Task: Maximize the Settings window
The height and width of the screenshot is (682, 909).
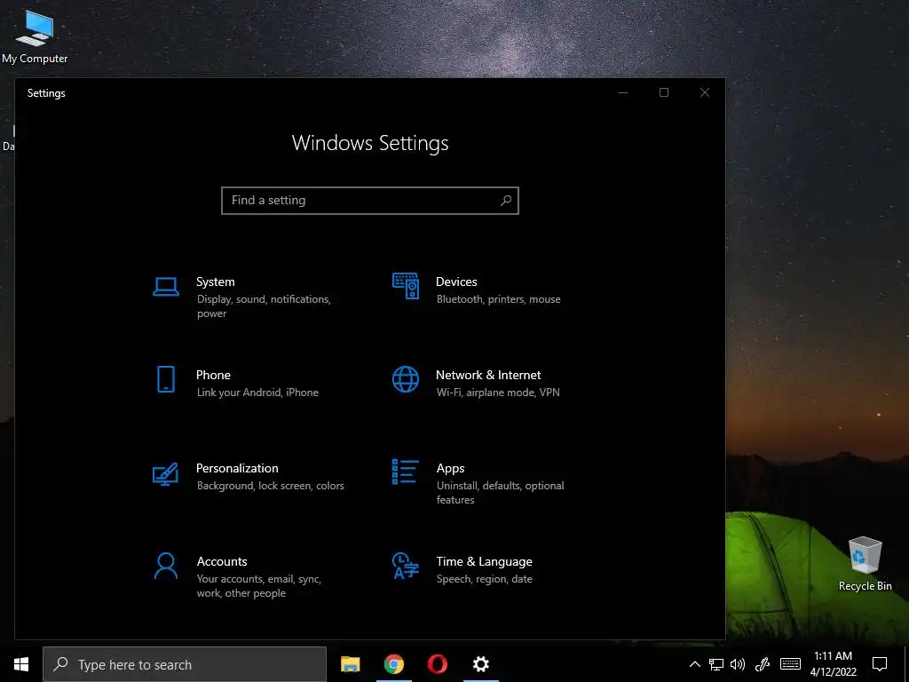Action: tap(664, 92)
